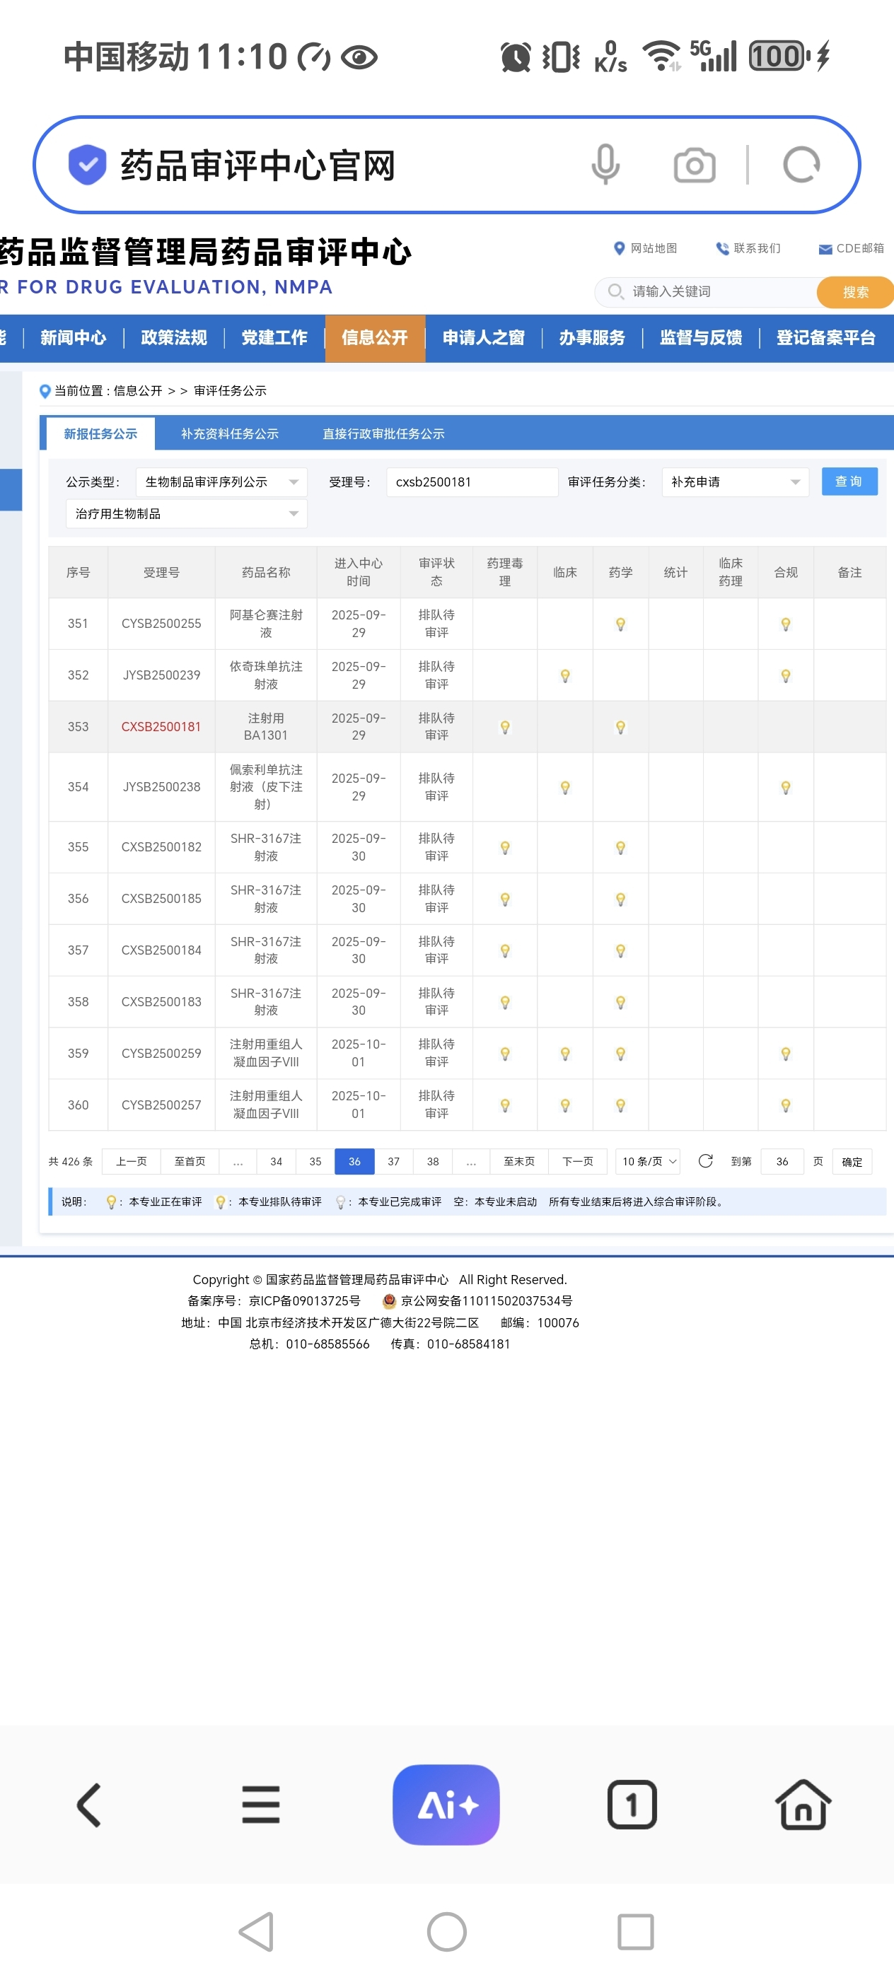Click the 临床 bulb icon for row 354
Screen dimensions: 894x1980
565,786
